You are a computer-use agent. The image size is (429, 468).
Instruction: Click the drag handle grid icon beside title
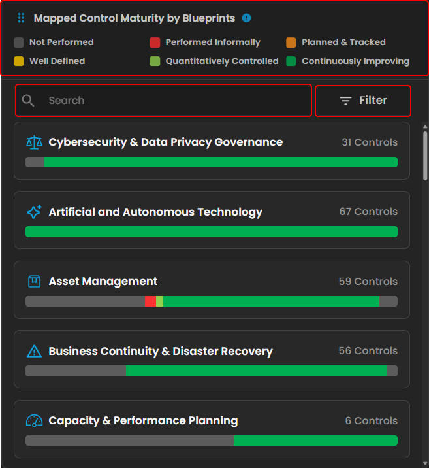click(x=21, y=18)
